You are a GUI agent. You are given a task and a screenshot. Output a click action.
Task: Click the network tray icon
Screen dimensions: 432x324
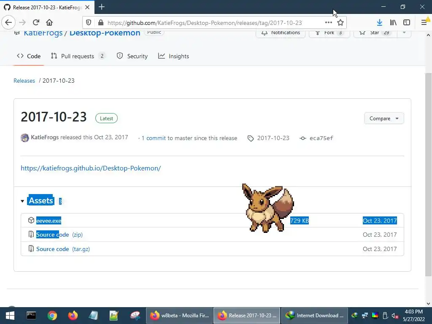point(365,316)
